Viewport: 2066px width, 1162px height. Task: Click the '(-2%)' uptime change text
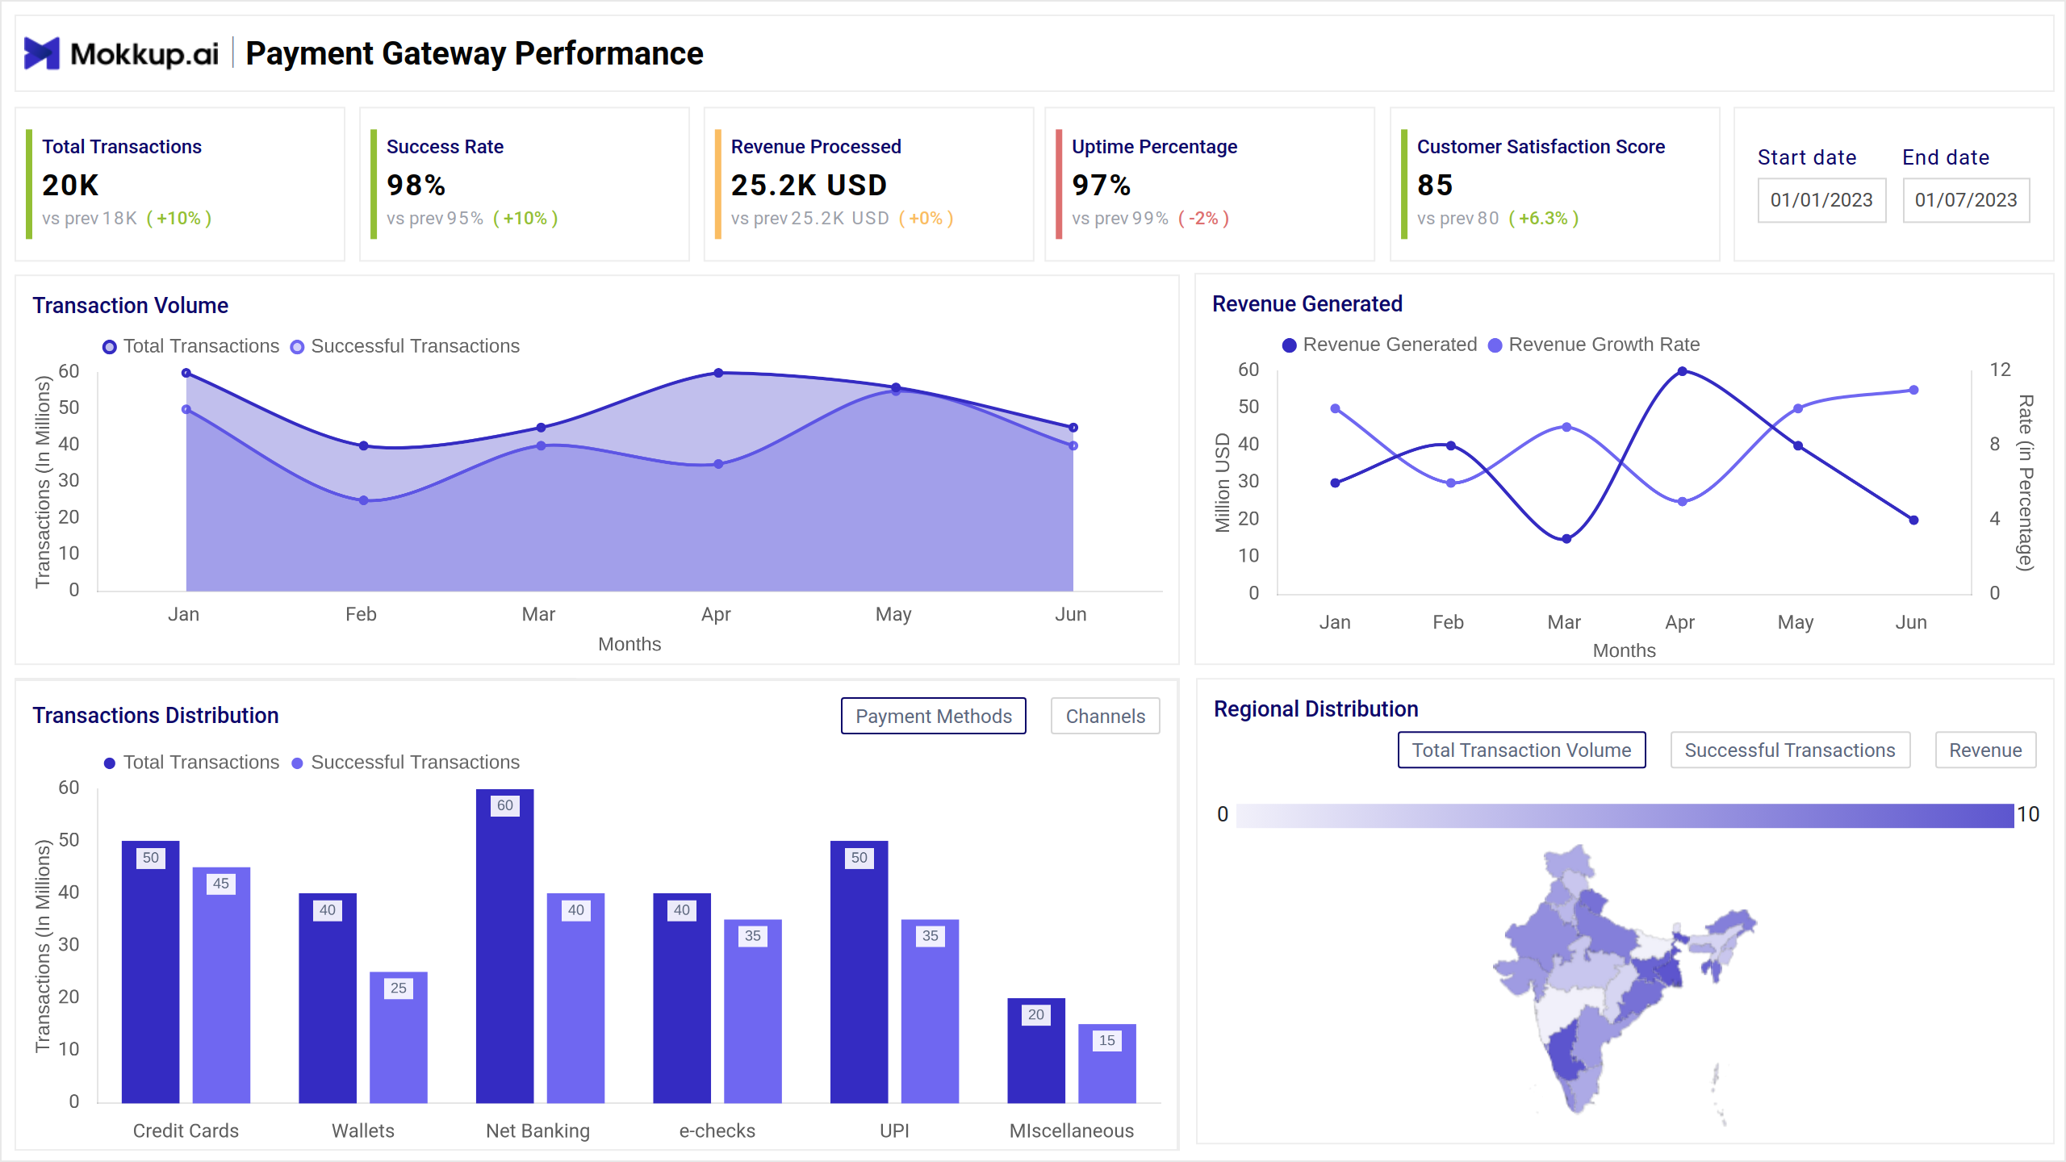point(1203,219)
